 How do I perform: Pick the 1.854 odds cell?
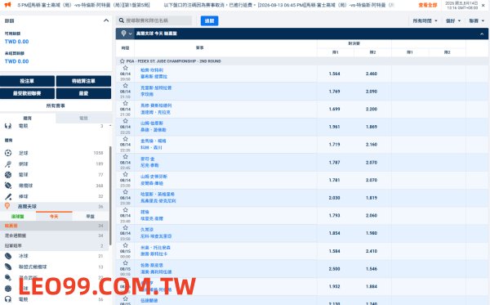[x=334, y=233]
